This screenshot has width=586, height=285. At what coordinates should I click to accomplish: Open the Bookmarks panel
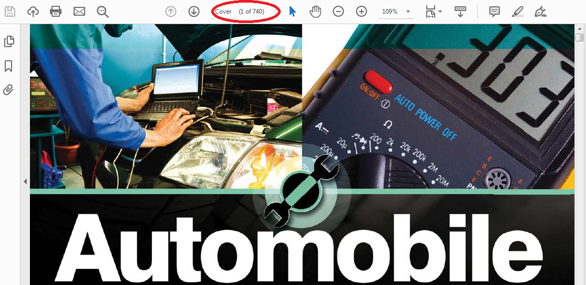pos(8,66)
